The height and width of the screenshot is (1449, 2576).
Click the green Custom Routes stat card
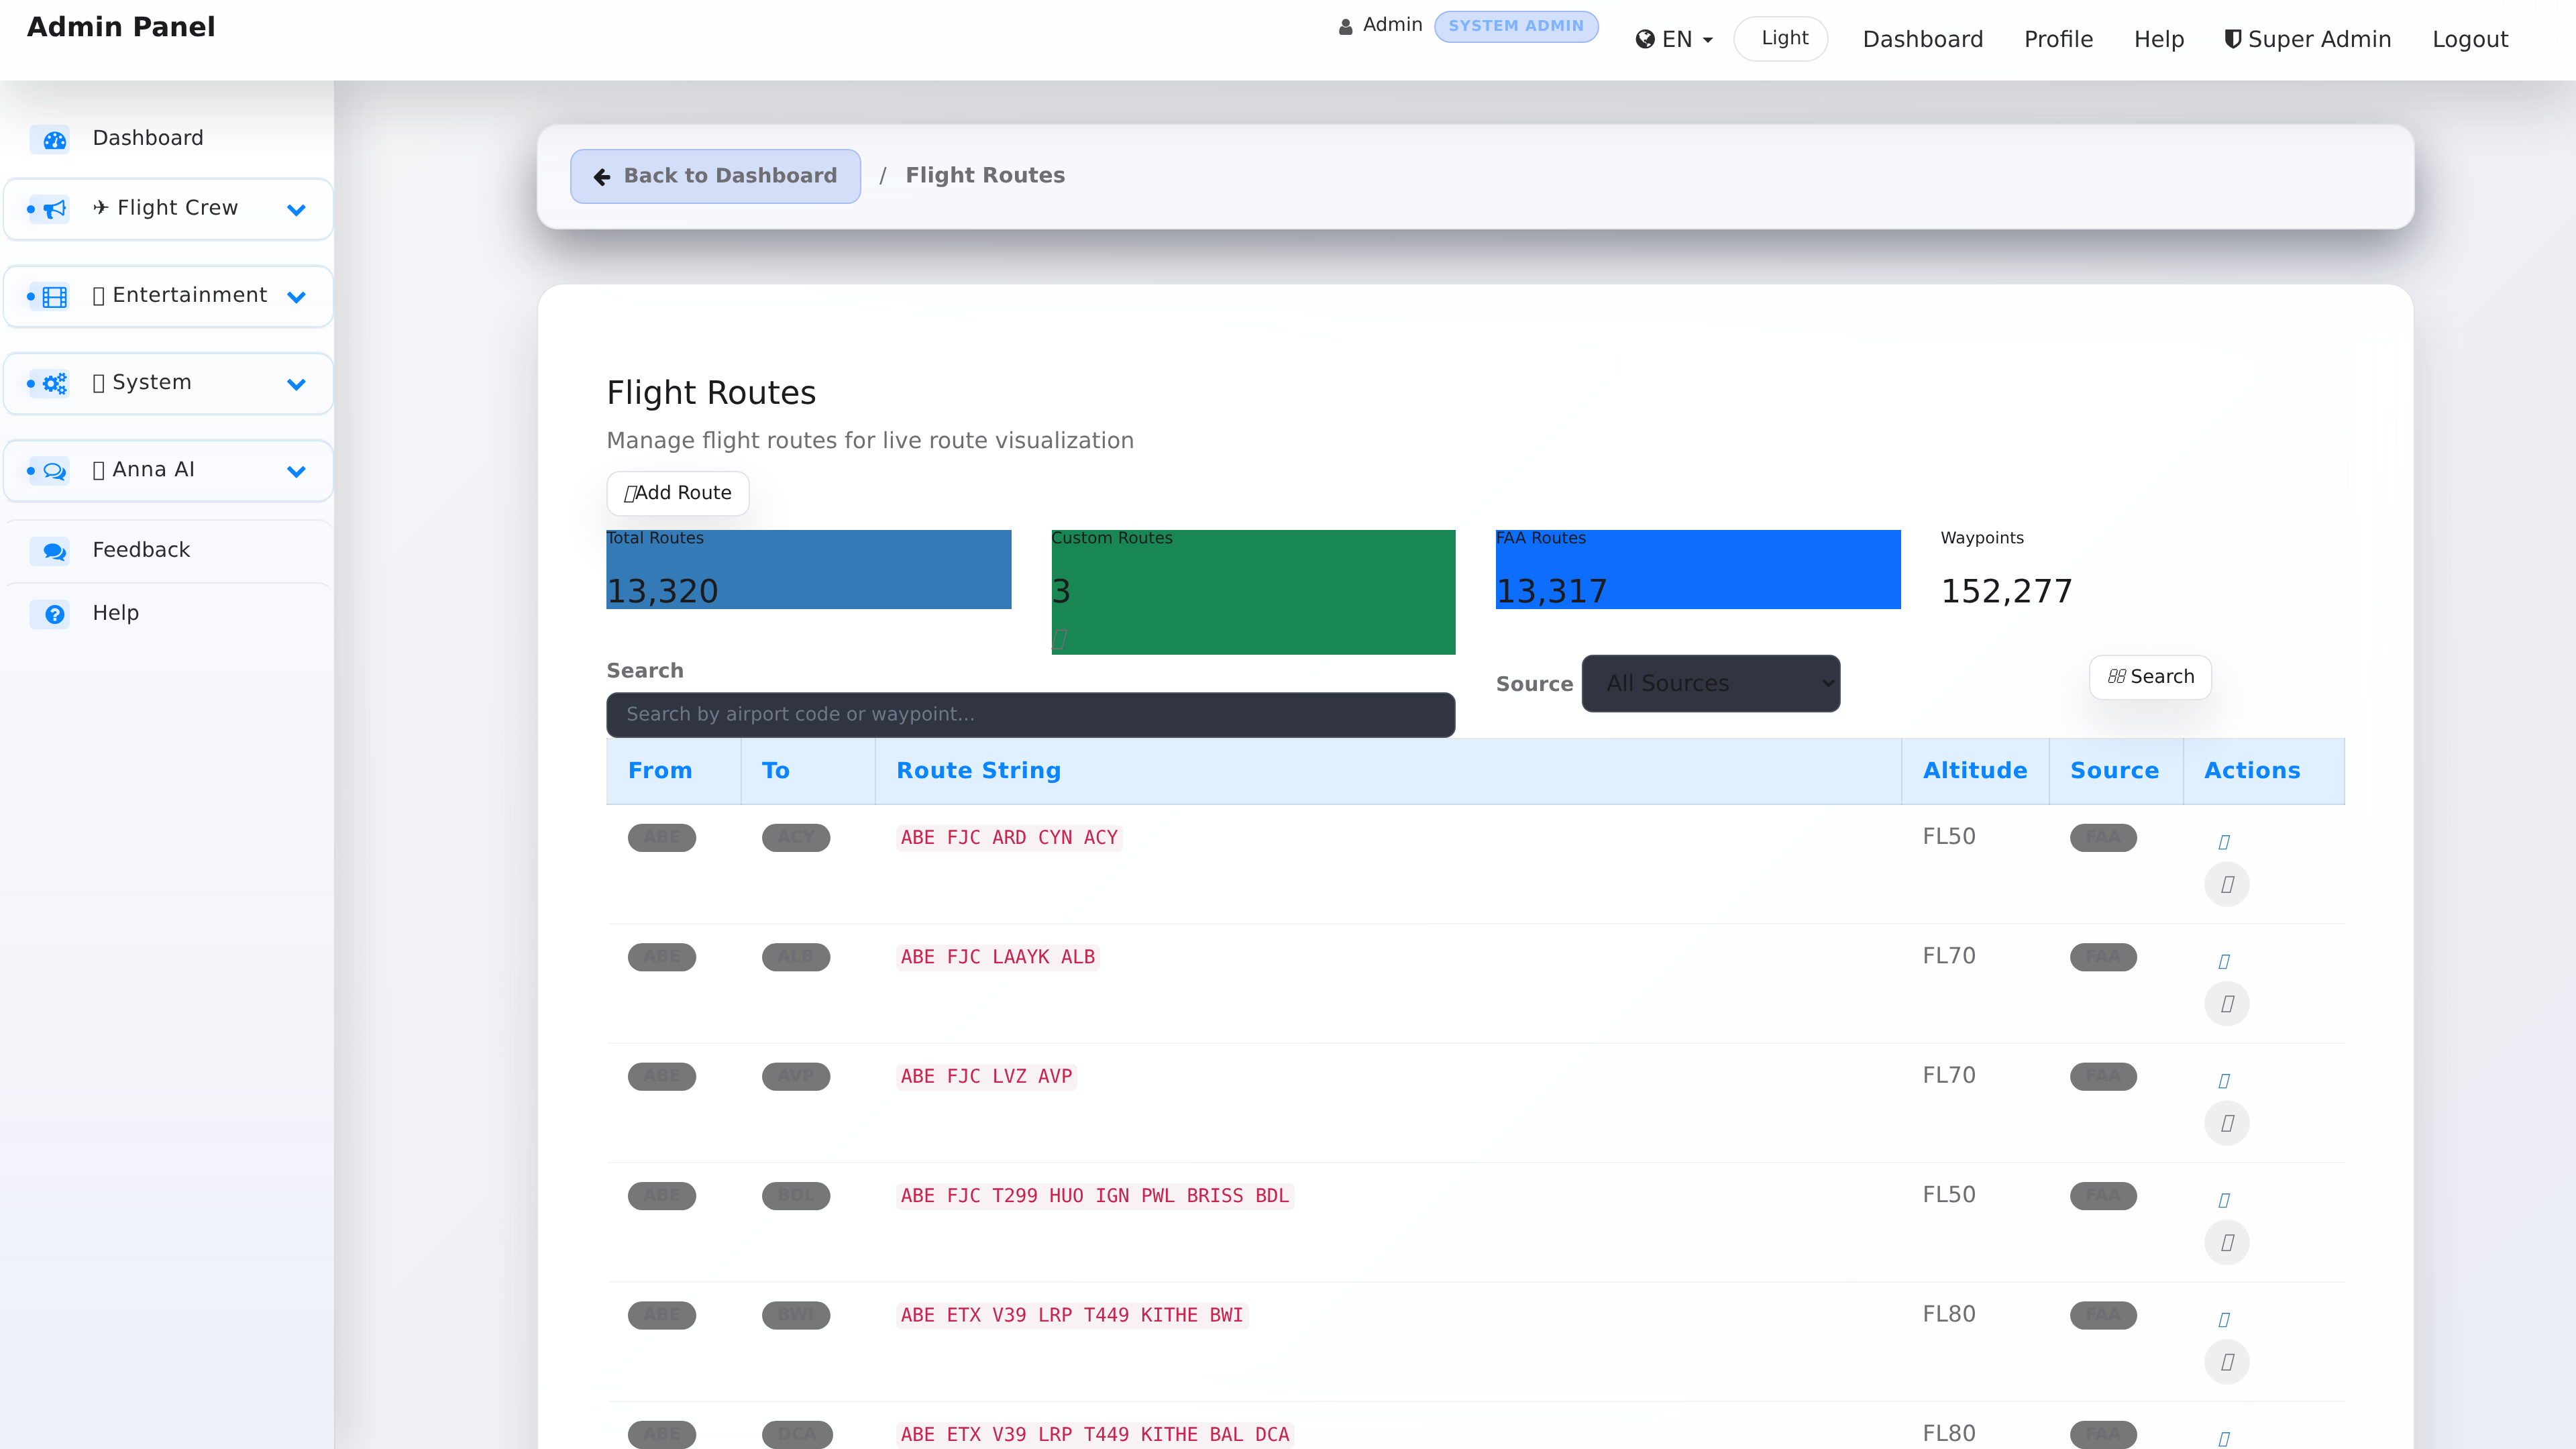(1253, 592)
